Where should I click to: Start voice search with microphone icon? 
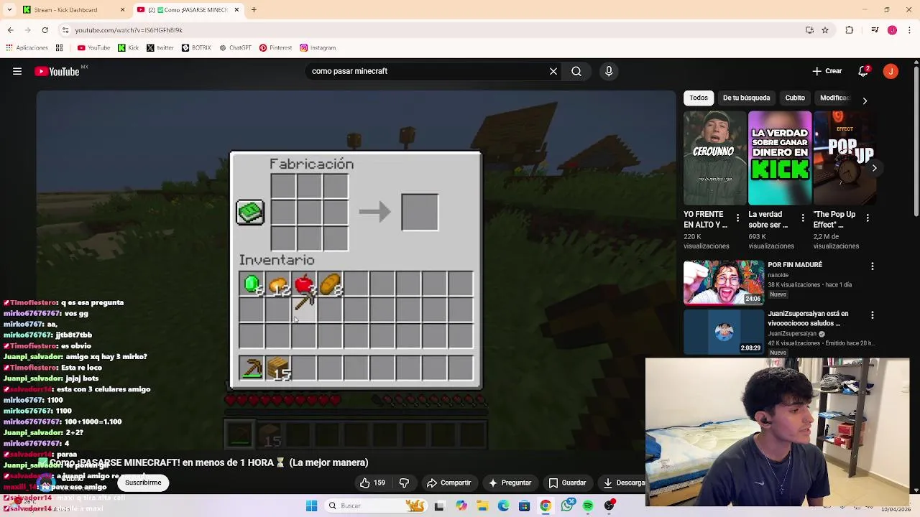[x=609, y=71]
